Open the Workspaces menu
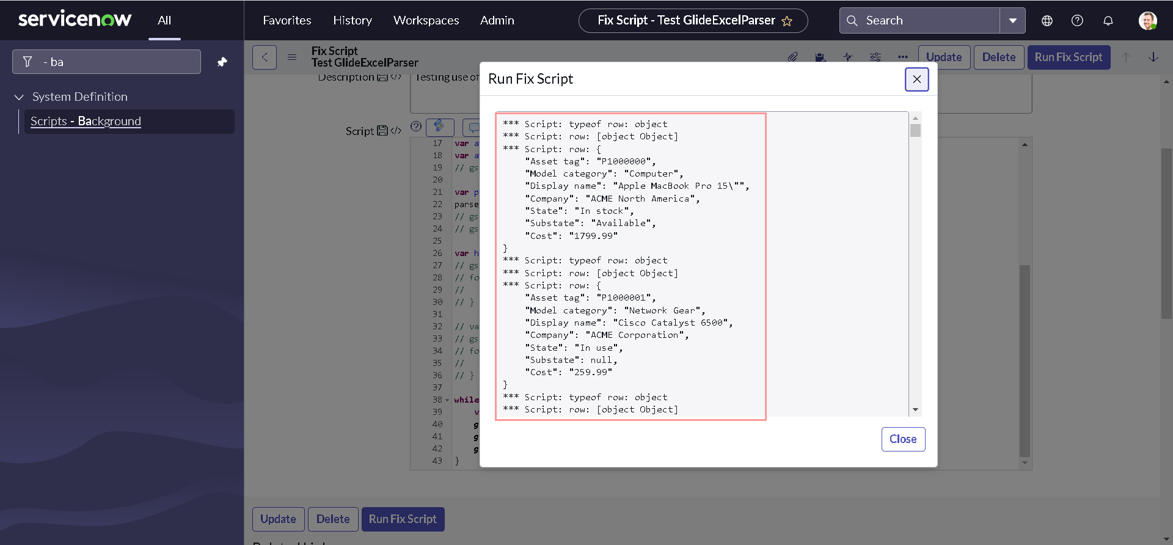Viewport: 1173px width, 545px height. coord(426,20)
